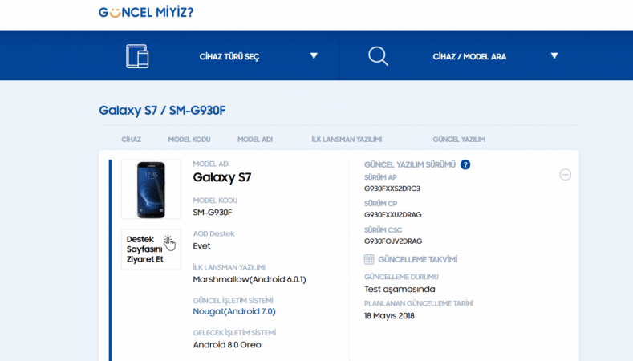The width and height of the screenshot is (633, 361).
Task: Open the help question mark icon
Action: click(465, 164)
